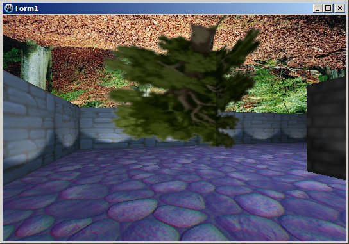This screenshot has width=349, height=244.
Task: Click the pale beech trunk in the background
Action: (36, 65)
